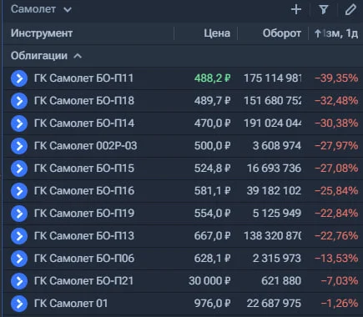Click the change value −22,76%
The width and height of the screenshot is (363, 317).
(x=336, y=236)
